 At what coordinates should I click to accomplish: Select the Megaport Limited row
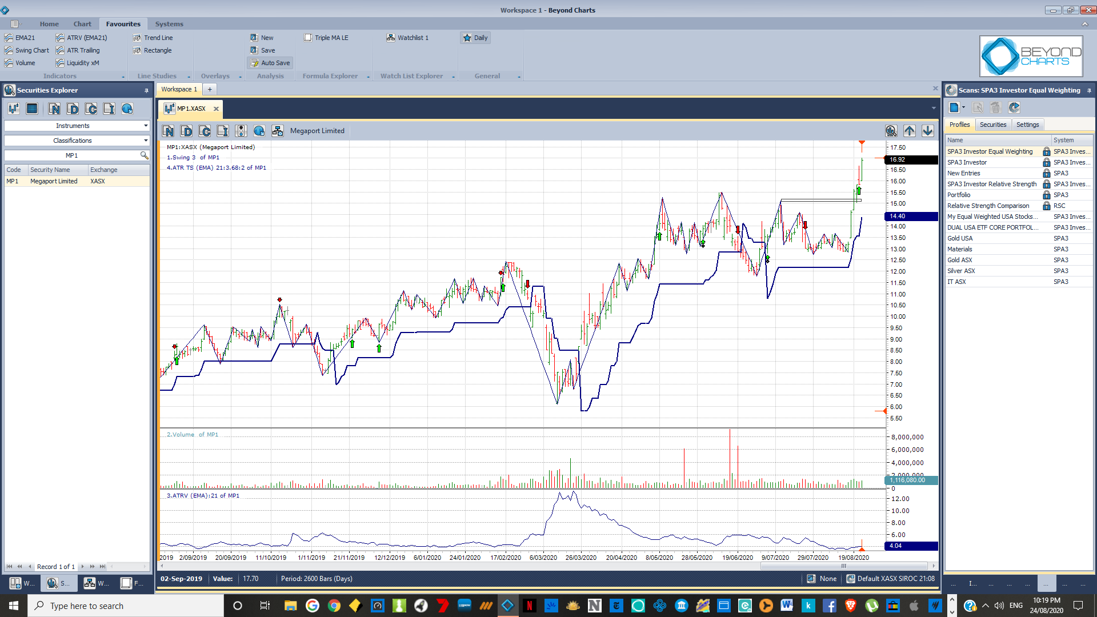[x=77, y=181]
